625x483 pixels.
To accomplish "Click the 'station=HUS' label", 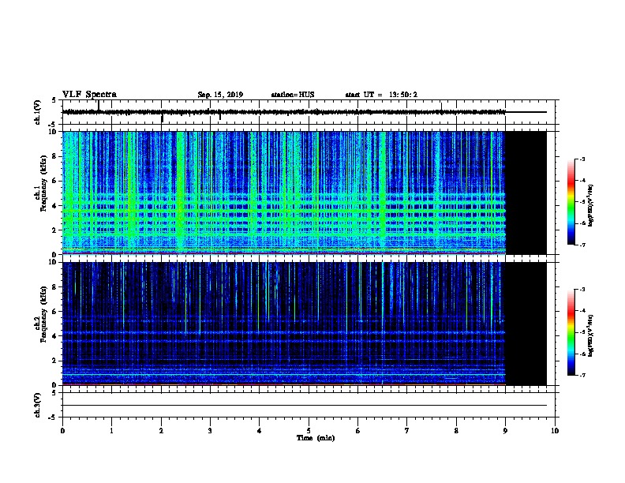I will 293,95.
